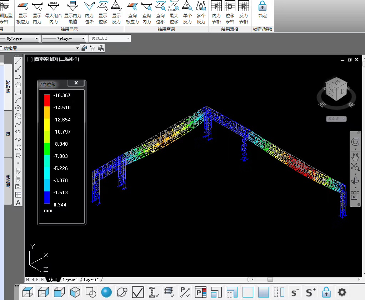The image size is (365, 300).
Task: Toggle the padlock icon in bottom toolbar
Action: [326, 292]
